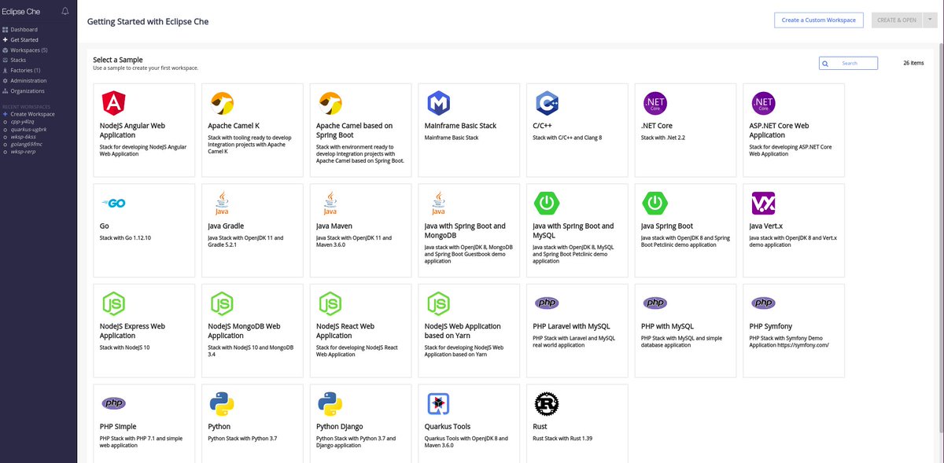The height and width of the screenshot is (463, 944).
Task: Click the Stacks icon in sidebar
Action: coord(6,61)
